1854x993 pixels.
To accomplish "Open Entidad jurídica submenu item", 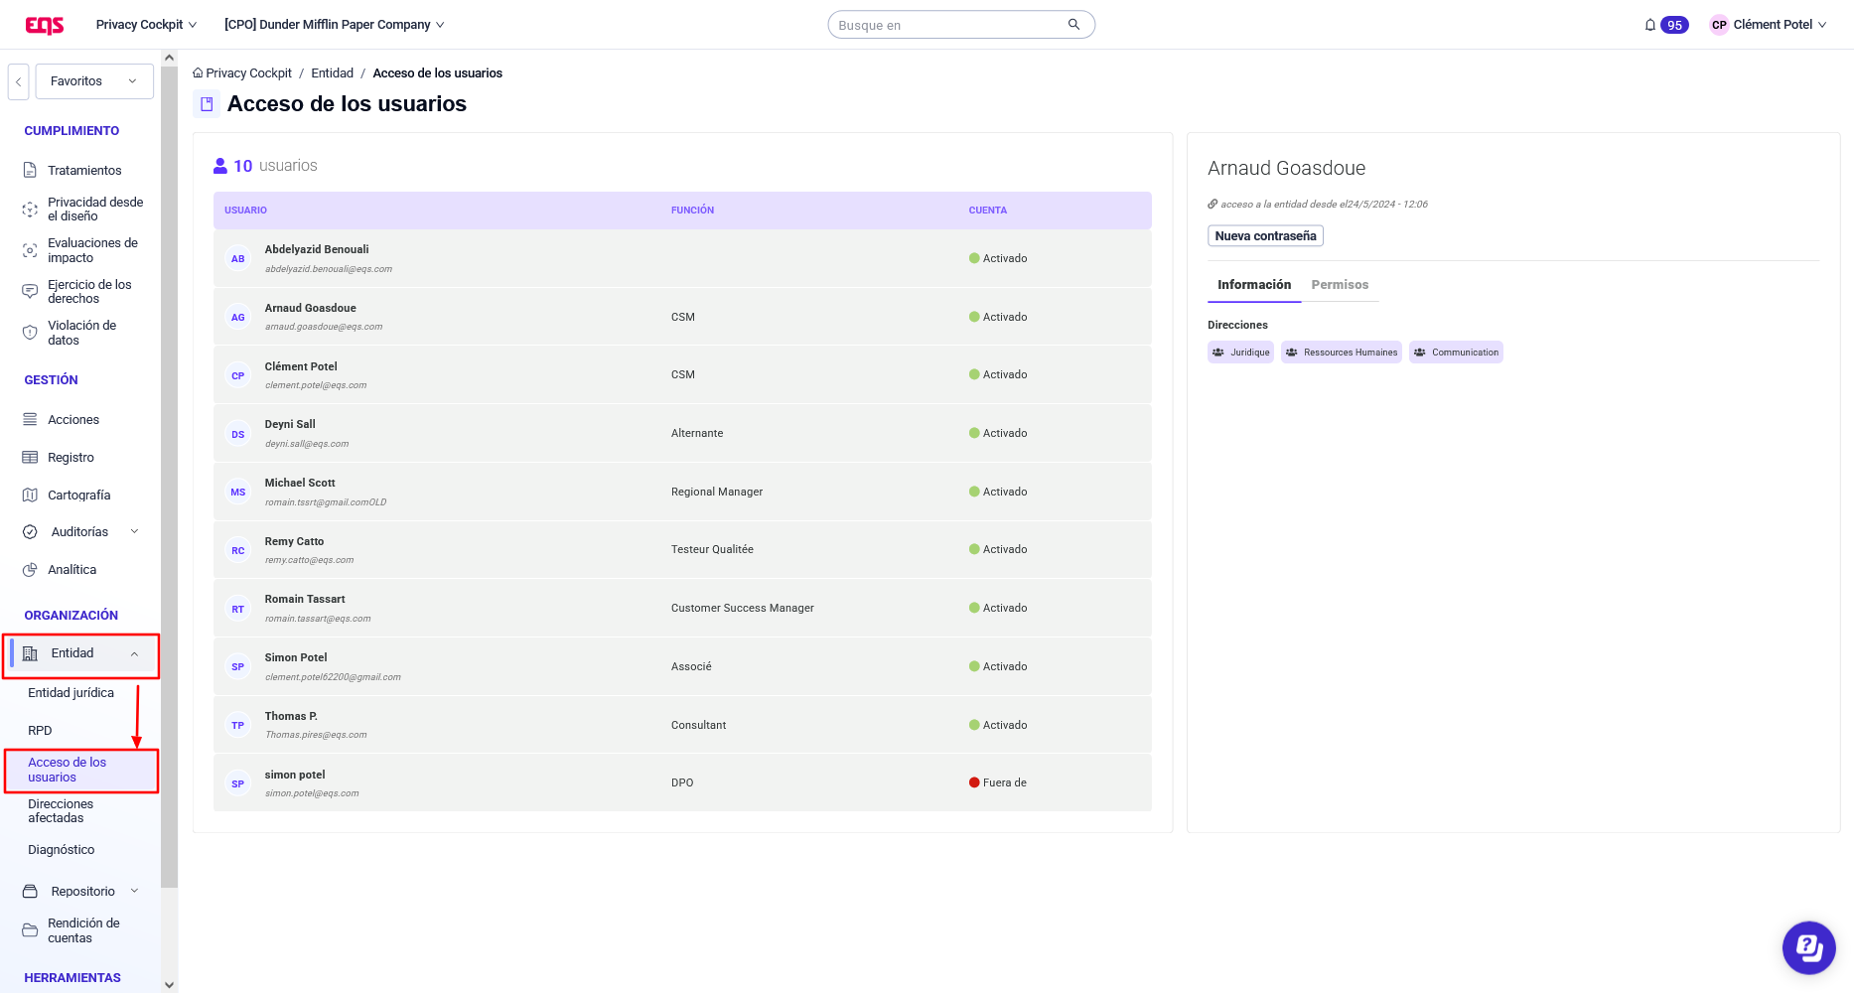I will coord(71,693).
